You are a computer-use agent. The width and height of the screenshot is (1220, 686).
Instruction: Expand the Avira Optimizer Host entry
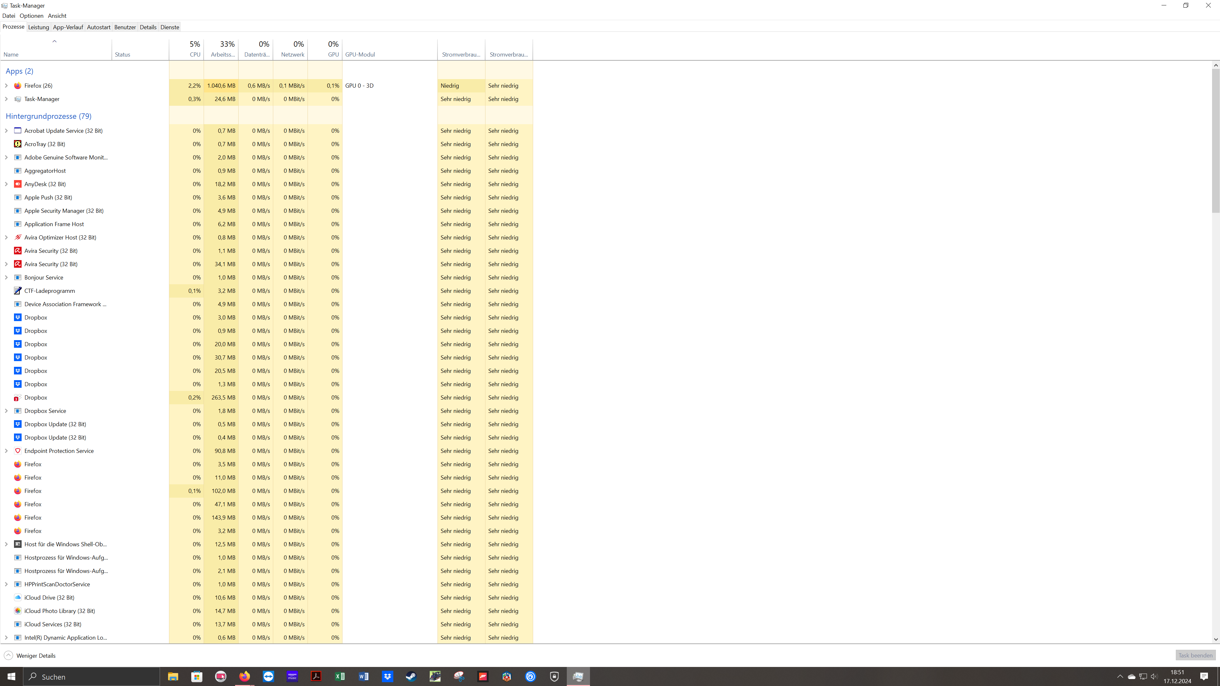point(6,237)
